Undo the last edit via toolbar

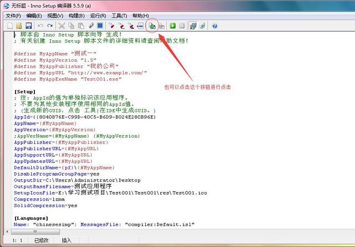[40, 26]
